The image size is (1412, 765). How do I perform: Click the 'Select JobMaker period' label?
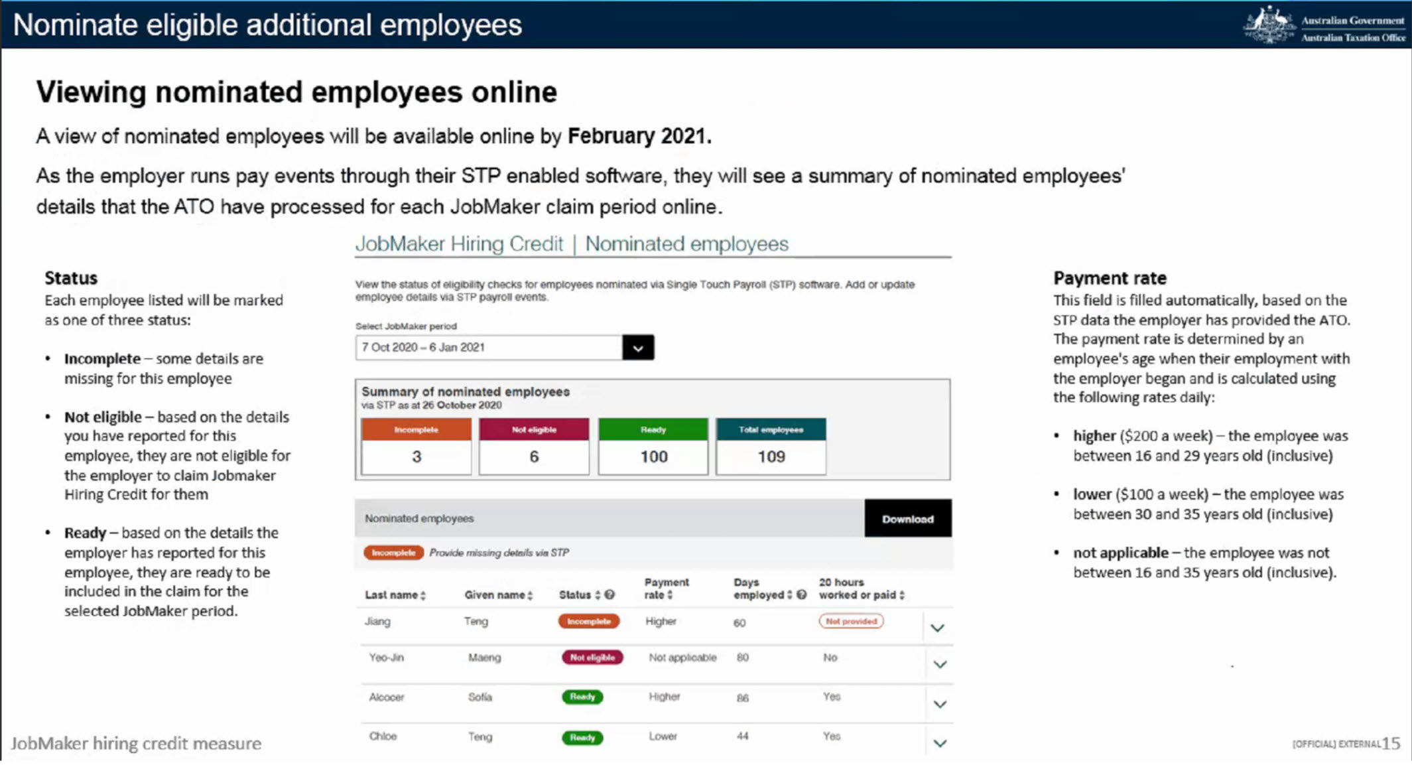tap(406, 326)
